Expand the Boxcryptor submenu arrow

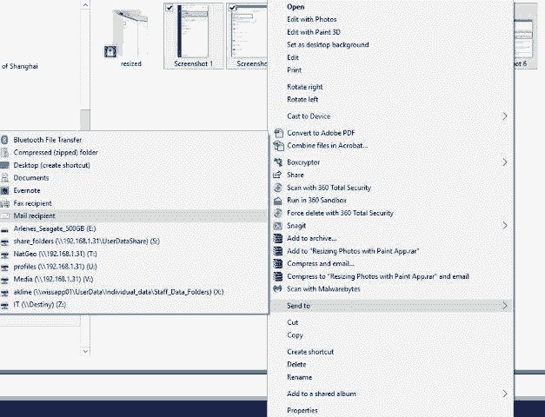[505, 162]
